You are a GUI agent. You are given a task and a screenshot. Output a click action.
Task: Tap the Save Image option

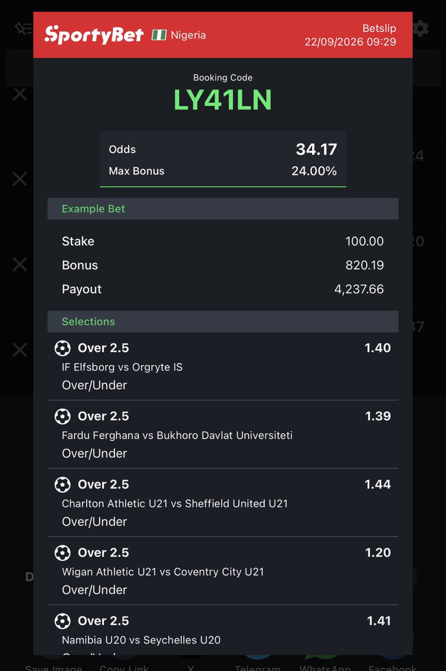(54, 667)
